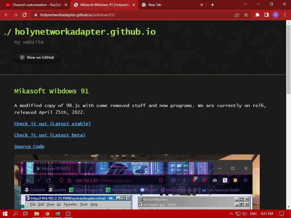Screen dimensions: 291x218
Task: Open the profile avatar labeled S
Action: tap(276, 15)
